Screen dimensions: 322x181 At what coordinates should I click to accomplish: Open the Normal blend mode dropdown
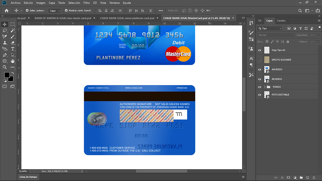[x=276, y=35]
